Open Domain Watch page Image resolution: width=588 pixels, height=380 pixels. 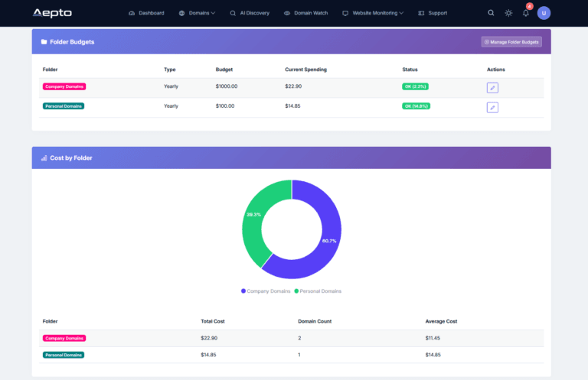pyautogui.click(x=305, y=13)
